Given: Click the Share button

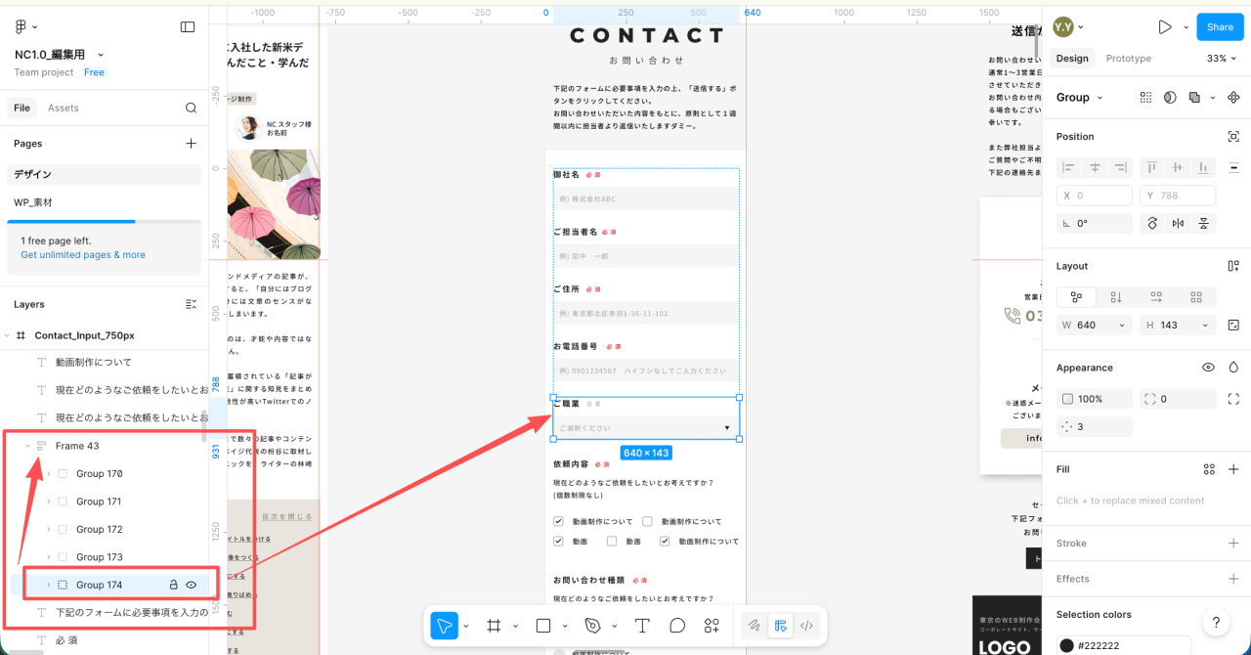Looking at the screenshot, I should 1220,27.
